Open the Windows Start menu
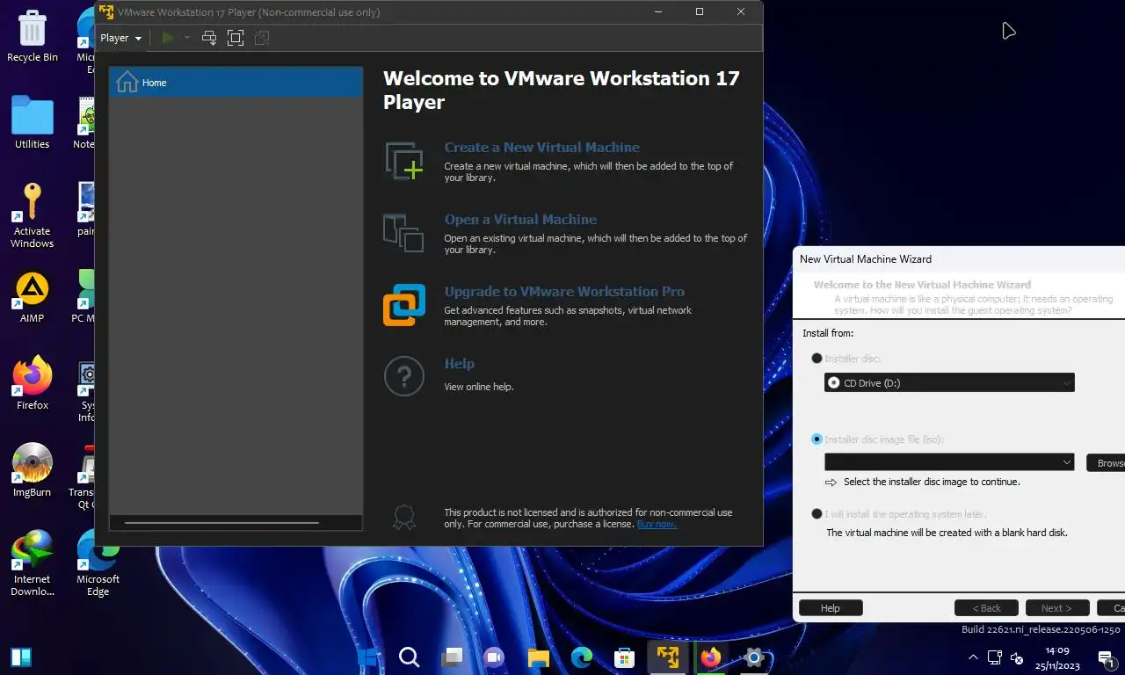 367,657
